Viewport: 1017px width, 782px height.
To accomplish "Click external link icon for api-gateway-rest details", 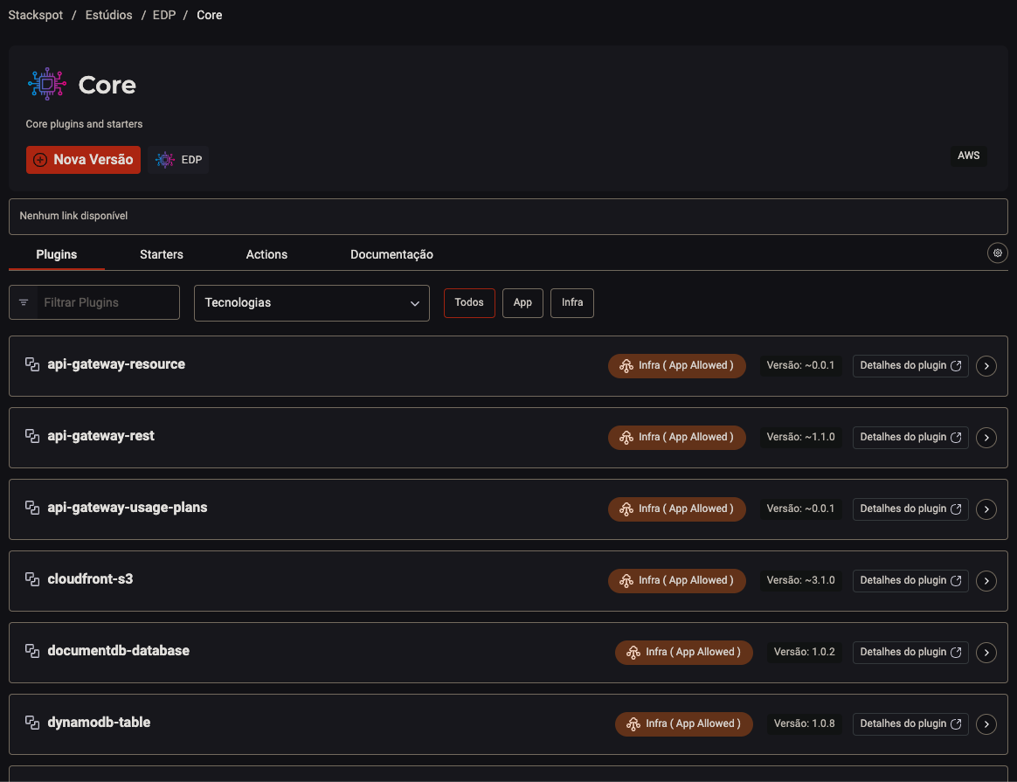I will click(x=956, y=438).
